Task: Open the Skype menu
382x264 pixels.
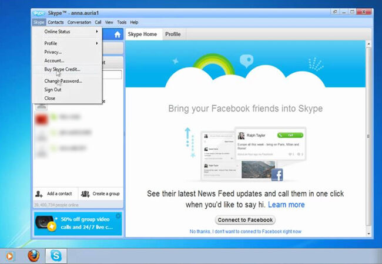Action: (39, 22)
